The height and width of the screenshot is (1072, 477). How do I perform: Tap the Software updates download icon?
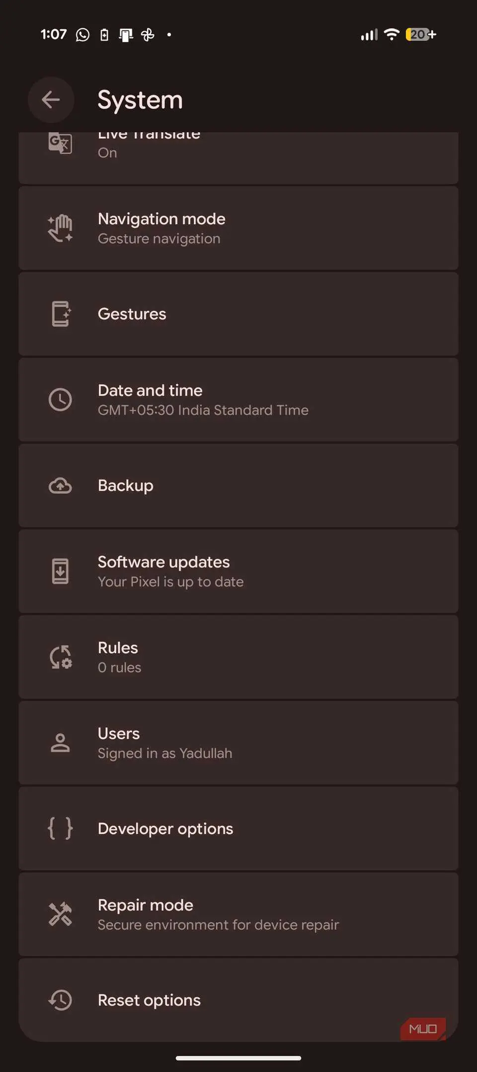coord(60,571)
